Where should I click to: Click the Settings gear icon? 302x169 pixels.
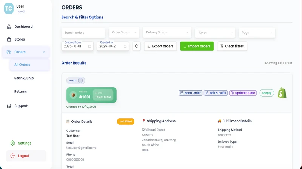coord(12,143)
